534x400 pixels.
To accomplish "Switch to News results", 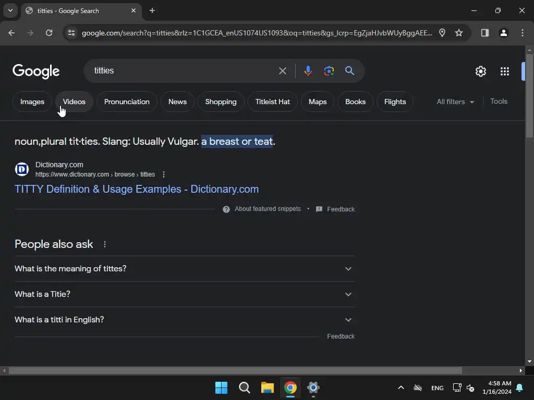I will point(177,102).
